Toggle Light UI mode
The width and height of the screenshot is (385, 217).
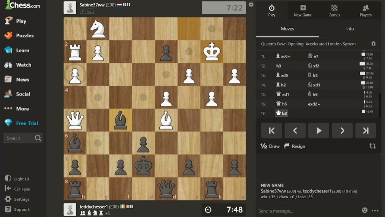tap(17, 179)
